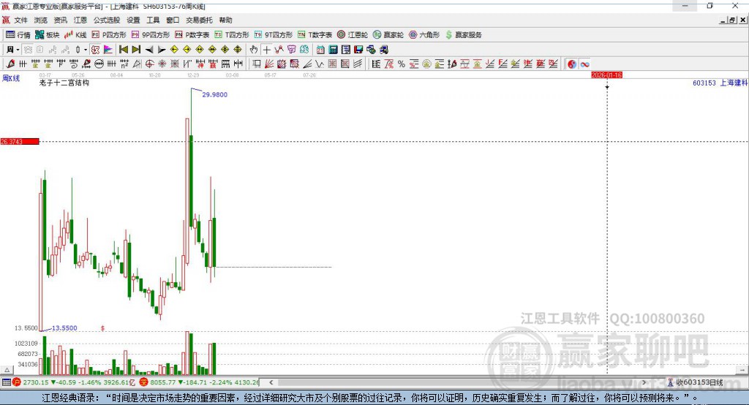The width and height of the screenshot is (749, 405).
Task: Click Shanghai index 2730.15 status entry
Action: pyautogui.click(x=75, y=382)
